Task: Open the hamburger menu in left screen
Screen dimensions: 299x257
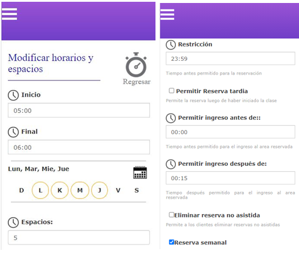Action: (x=10, y=14)
